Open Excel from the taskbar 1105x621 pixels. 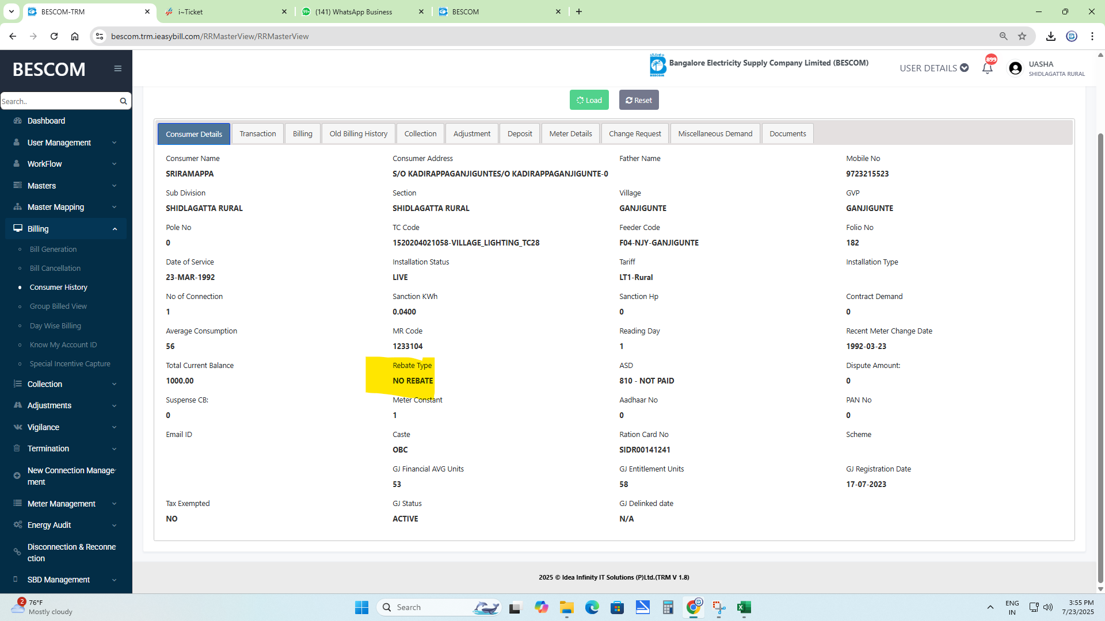click(x=744, y=607)
